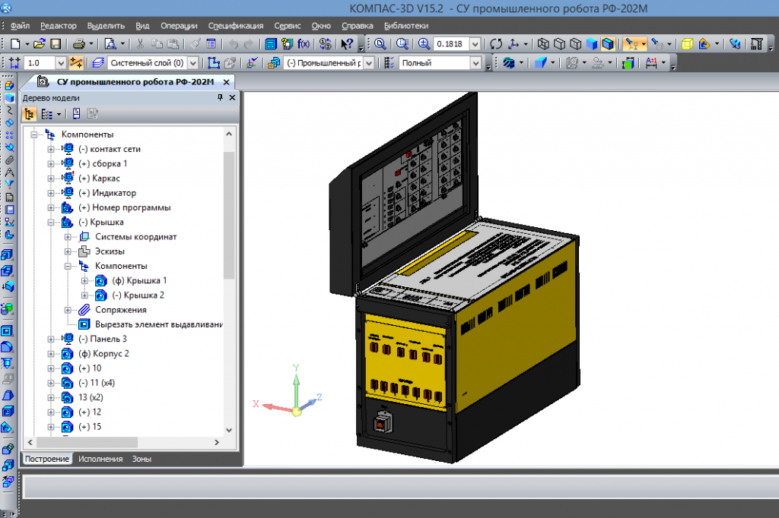This screenshot has width=779, height=518.
Task: Open the Редактор menu
Action: point(58,25)
